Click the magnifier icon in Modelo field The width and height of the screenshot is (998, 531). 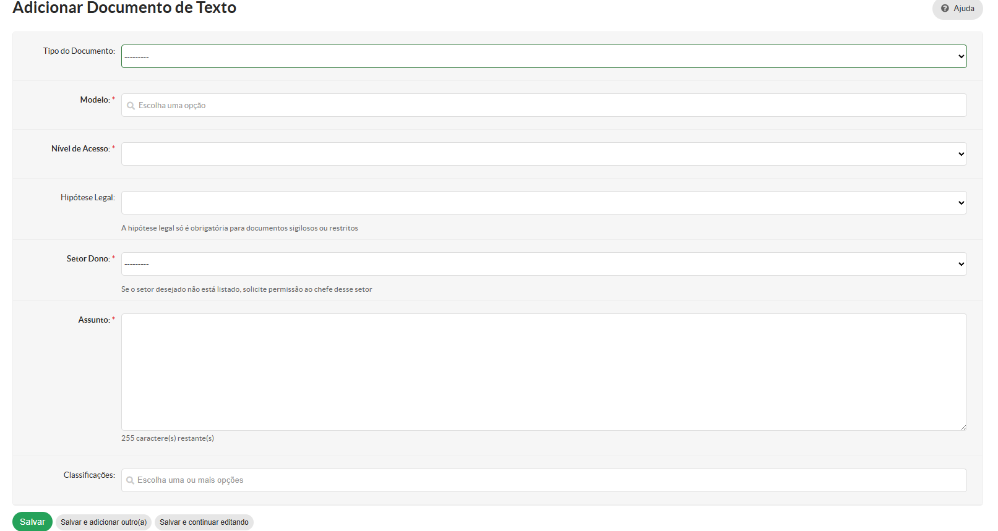point(131,106)
